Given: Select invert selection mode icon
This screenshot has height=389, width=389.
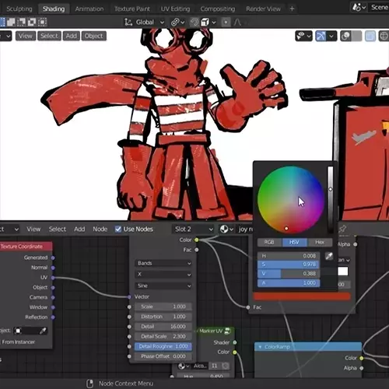Looking at the screenshot, I should pos(32,23).
